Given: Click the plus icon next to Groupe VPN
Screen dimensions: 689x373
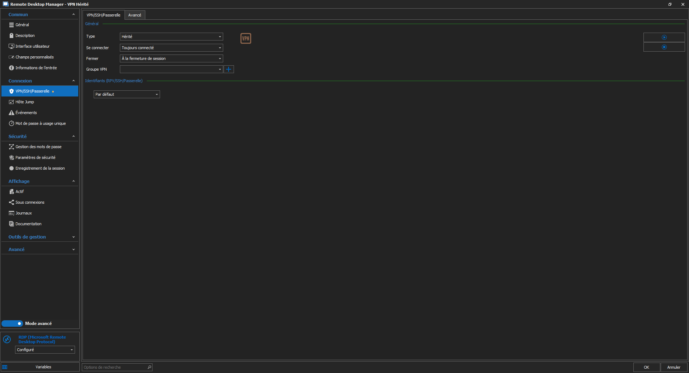Looking at the screenshot, I should (x=229, y=69).
